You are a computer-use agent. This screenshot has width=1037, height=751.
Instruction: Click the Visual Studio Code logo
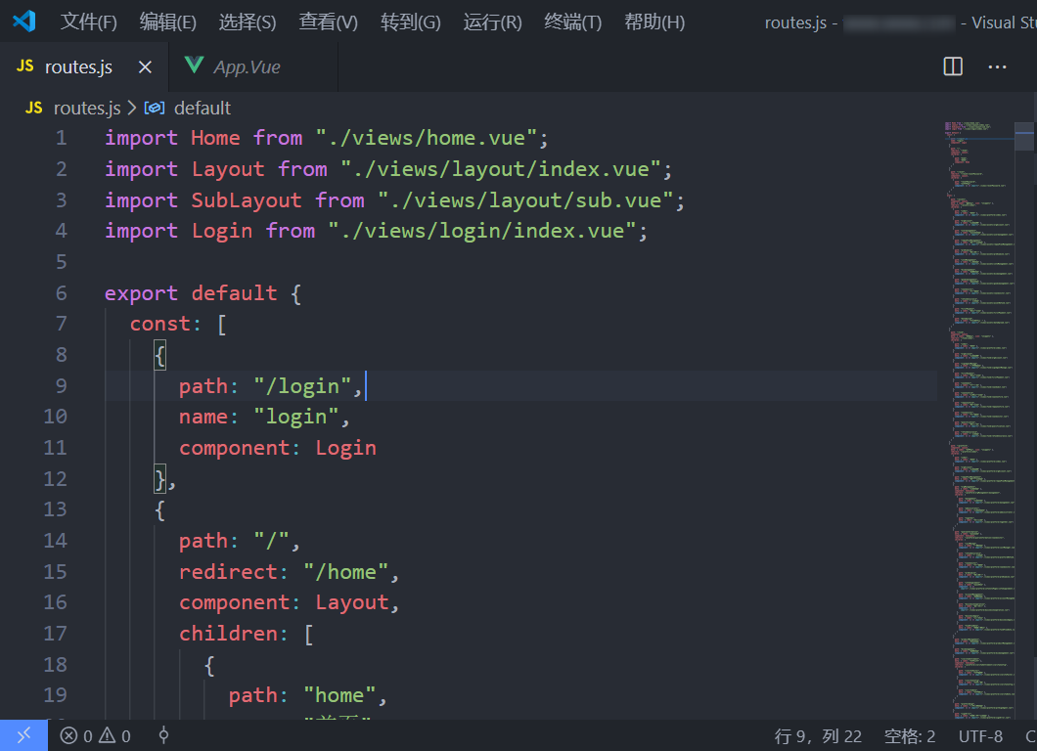23,22
